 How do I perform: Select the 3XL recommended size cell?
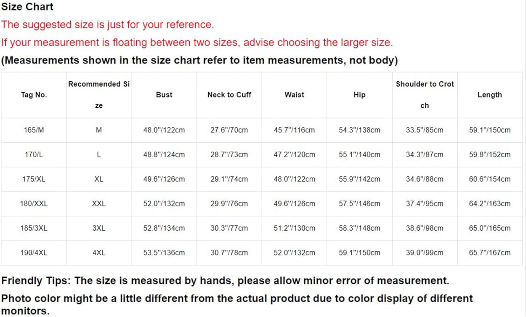pos(99,228)
